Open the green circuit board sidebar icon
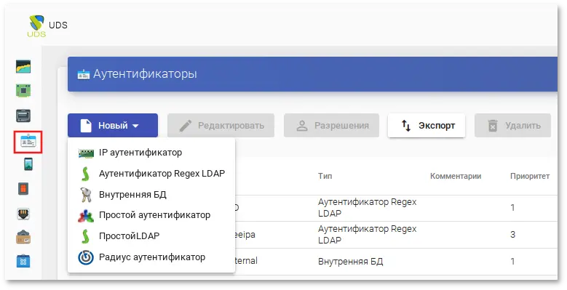The width and height of the screenshot is (567, 290). tap(23, 90)
